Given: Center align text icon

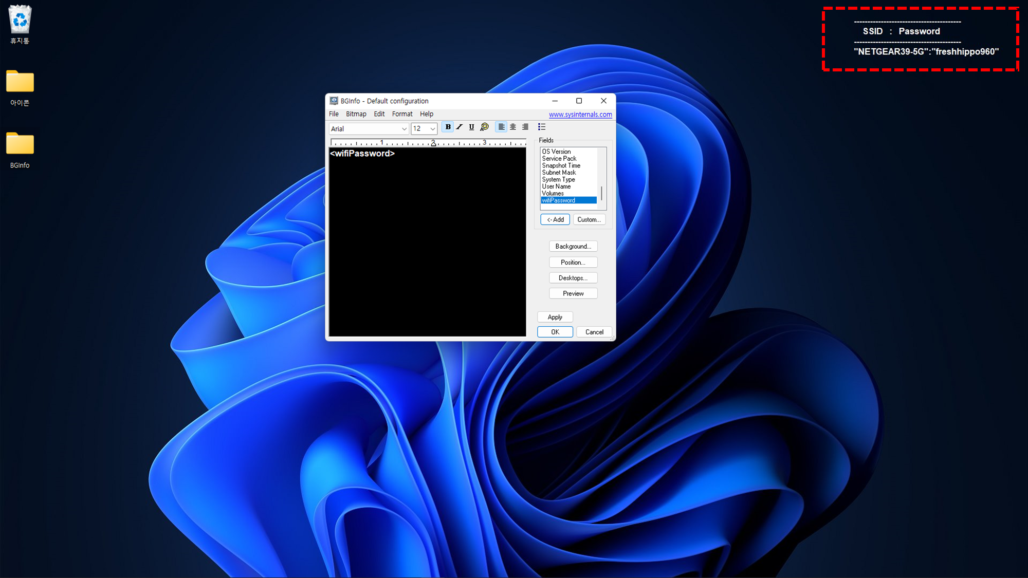Looking at the screenshot, I should point(513,127).
